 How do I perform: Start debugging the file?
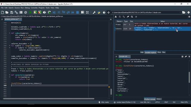(x=54, y=12)
